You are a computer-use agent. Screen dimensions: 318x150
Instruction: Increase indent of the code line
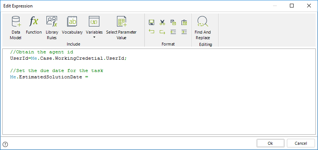point(184,32)
